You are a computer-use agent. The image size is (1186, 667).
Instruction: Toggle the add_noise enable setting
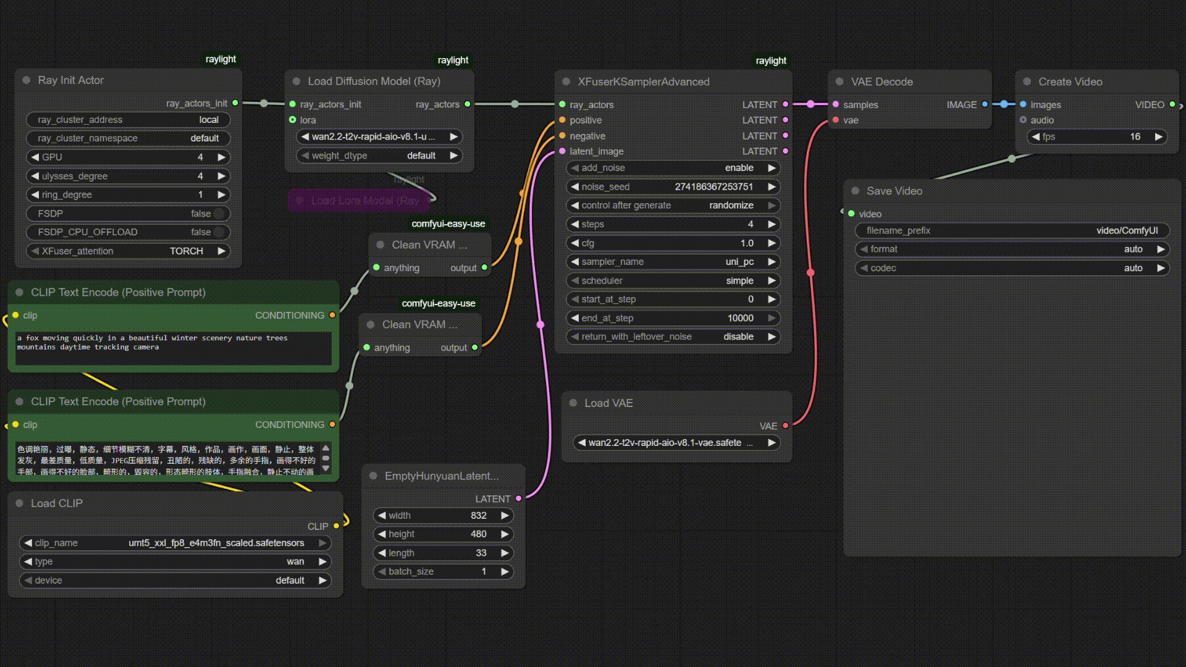pos(673,168)
